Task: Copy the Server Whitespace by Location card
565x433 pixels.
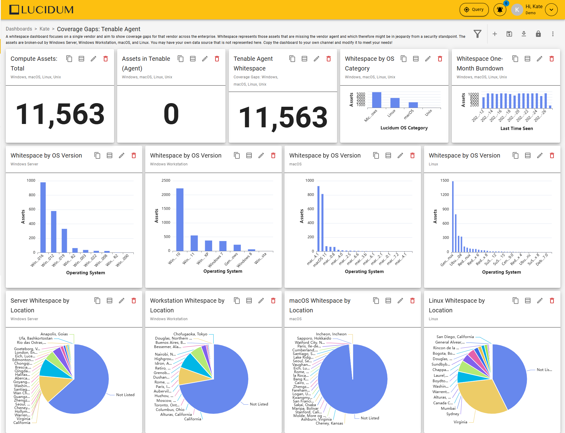Action: click(x=97, y=301)
